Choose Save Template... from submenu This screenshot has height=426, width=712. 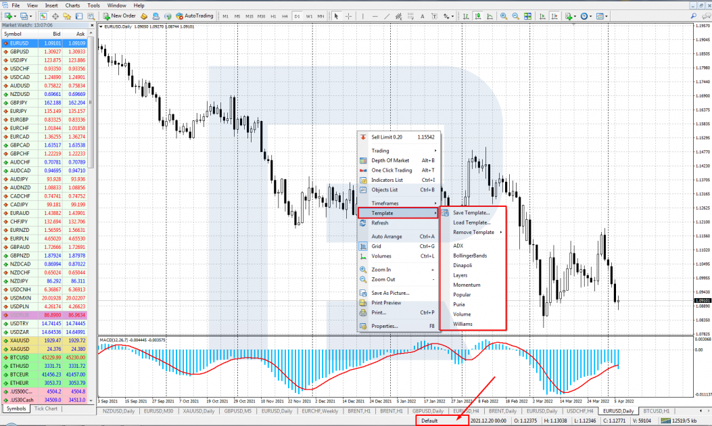click(473, 212)
